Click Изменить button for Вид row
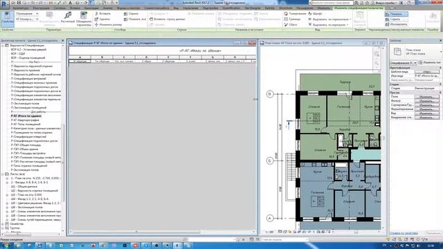This screenshot has width=443, height=249. (x=426, y=113)
